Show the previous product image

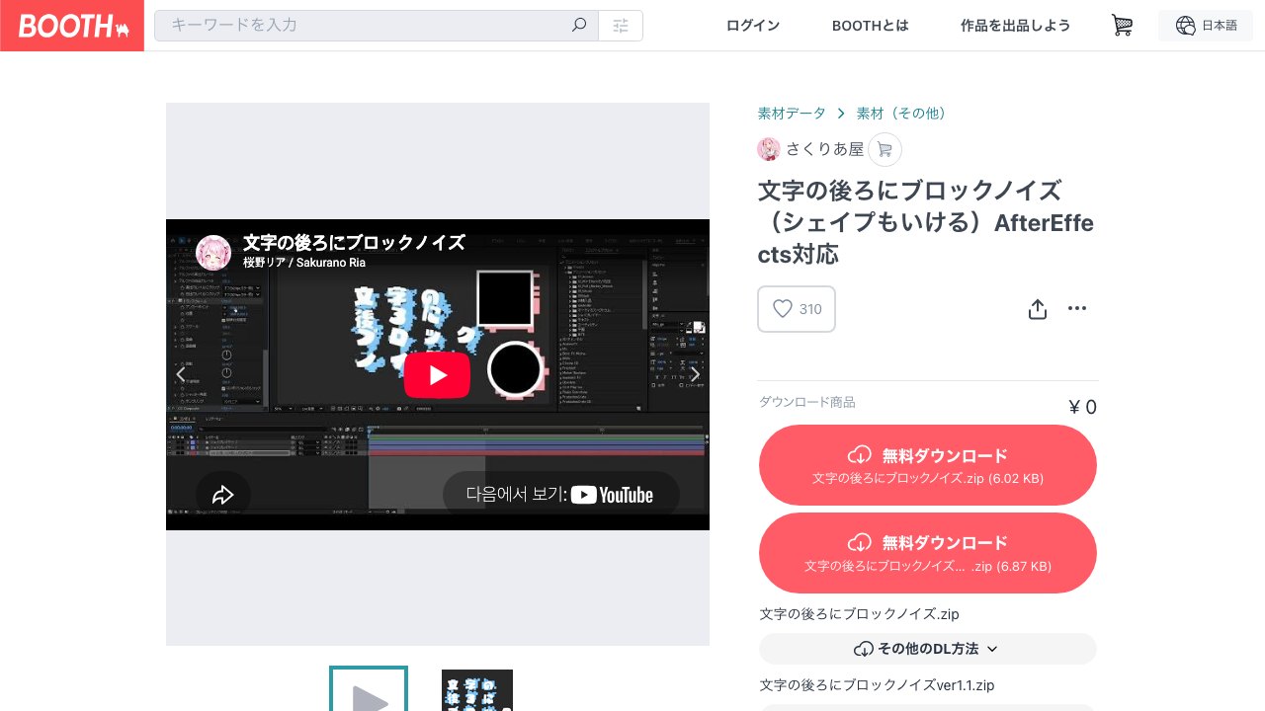[181, 374]
